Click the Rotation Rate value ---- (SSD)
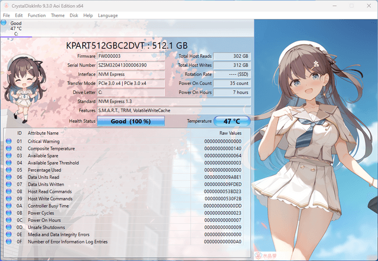Viewport: 378px width, 261px height. pyautogui.click(x=232, y=74)
